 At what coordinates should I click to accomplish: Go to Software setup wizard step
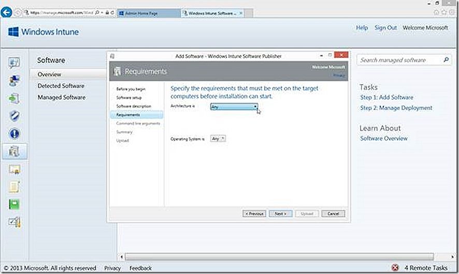tap(129, 98)
